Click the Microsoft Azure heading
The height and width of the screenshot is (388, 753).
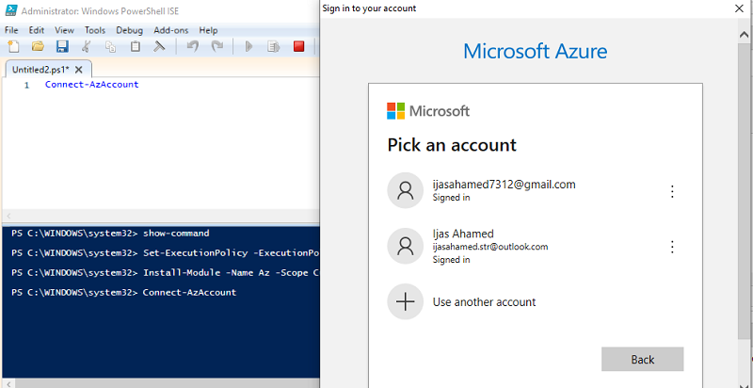(x=535, y=51)
